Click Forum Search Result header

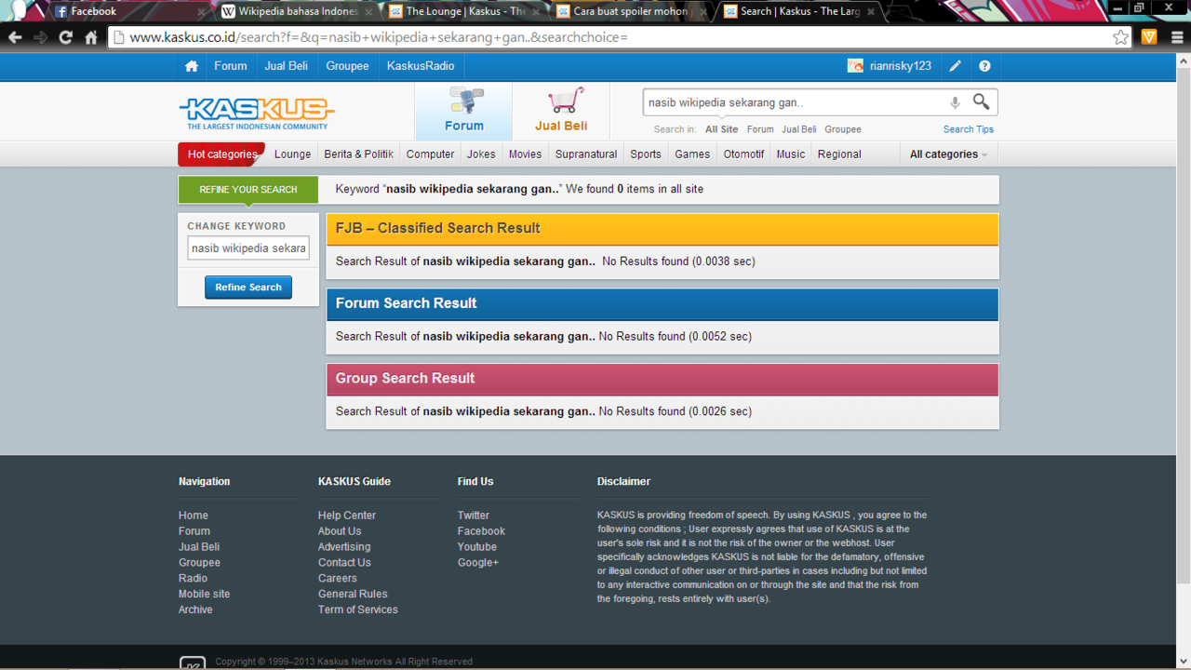point(662,303)
